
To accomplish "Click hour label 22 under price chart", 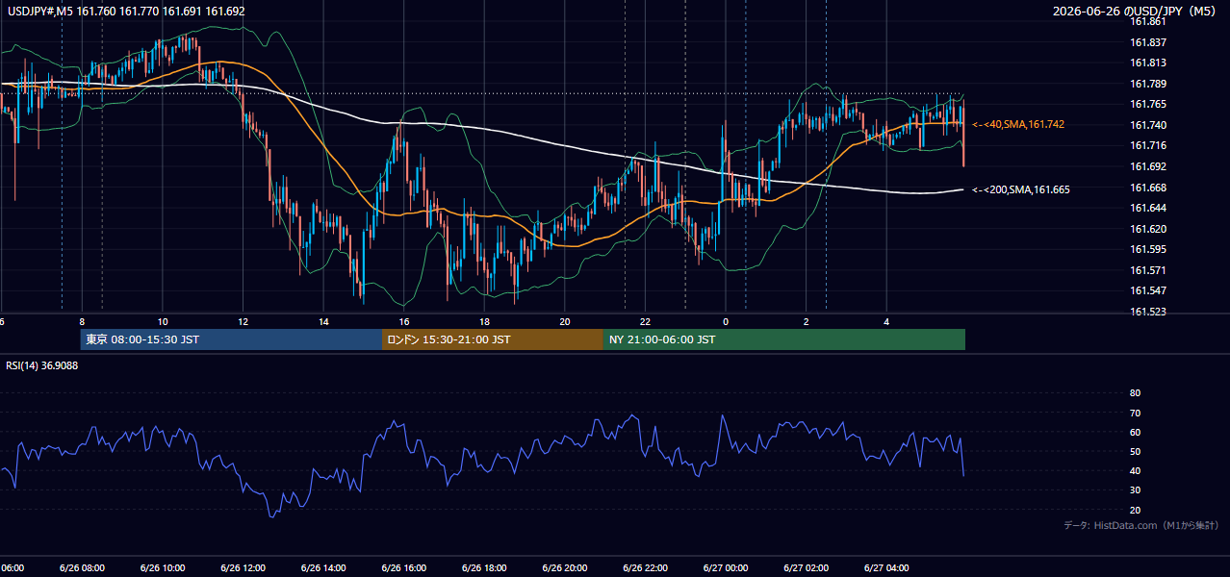I will pyautogui.click(x=645, y=321).
